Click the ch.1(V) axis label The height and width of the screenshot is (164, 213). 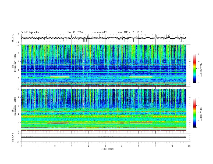(13, 38)
